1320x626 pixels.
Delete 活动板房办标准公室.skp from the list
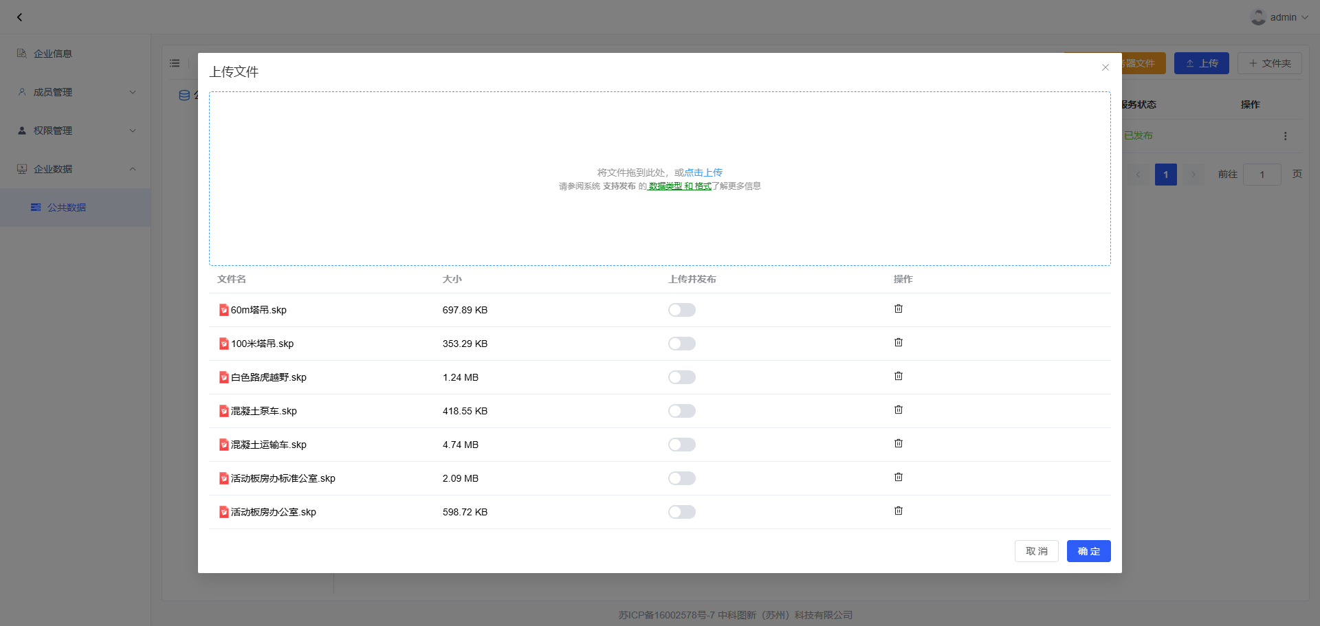[898, 478]
